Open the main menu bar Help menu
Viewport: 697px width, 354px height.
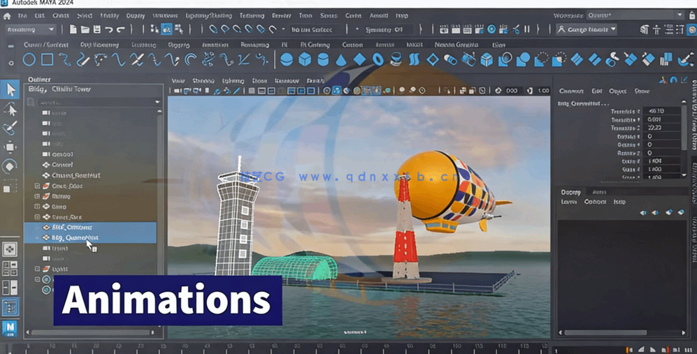tap(402, 16)
